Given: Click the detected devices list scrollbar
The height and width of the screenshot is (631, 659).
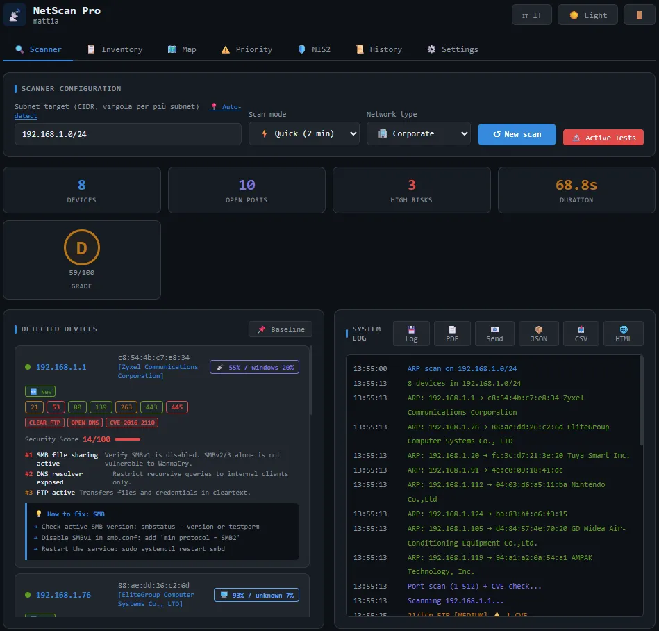Looking at the screenshot, I should point(311,380).
